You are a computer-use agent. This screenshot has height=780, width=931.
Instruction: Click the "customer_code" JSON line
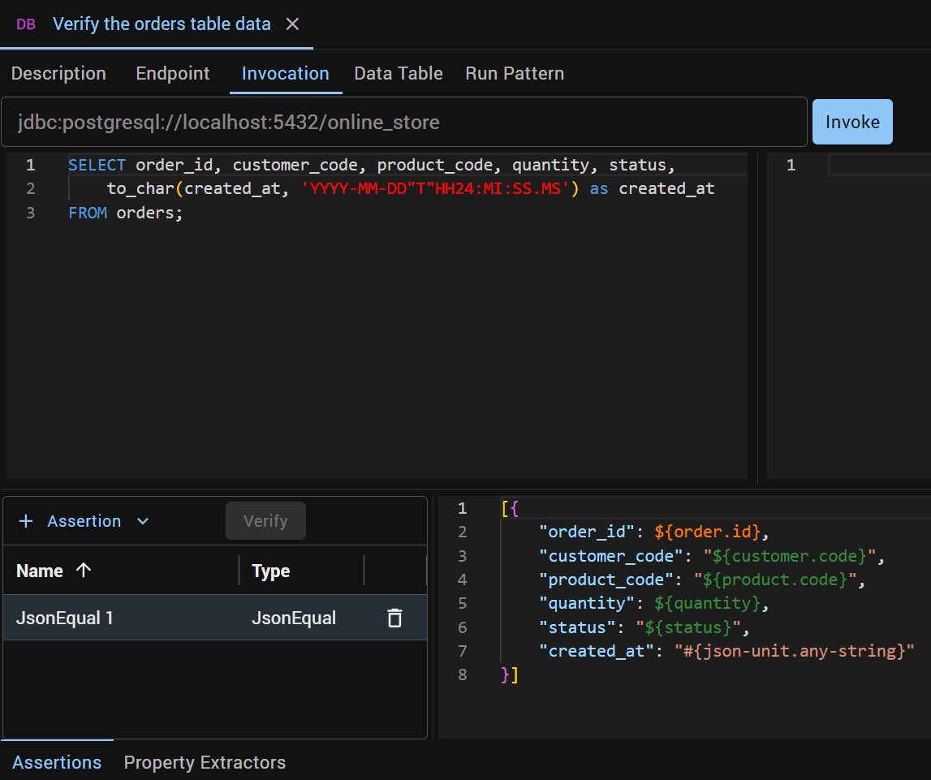point(712,556)
